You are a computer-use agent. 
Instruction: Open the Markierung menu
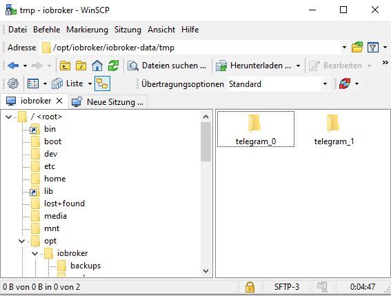(x=88, y=30)
